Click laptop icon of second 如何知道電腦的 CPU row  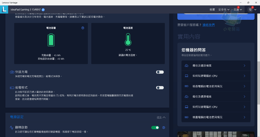click(x=187, y=107)
